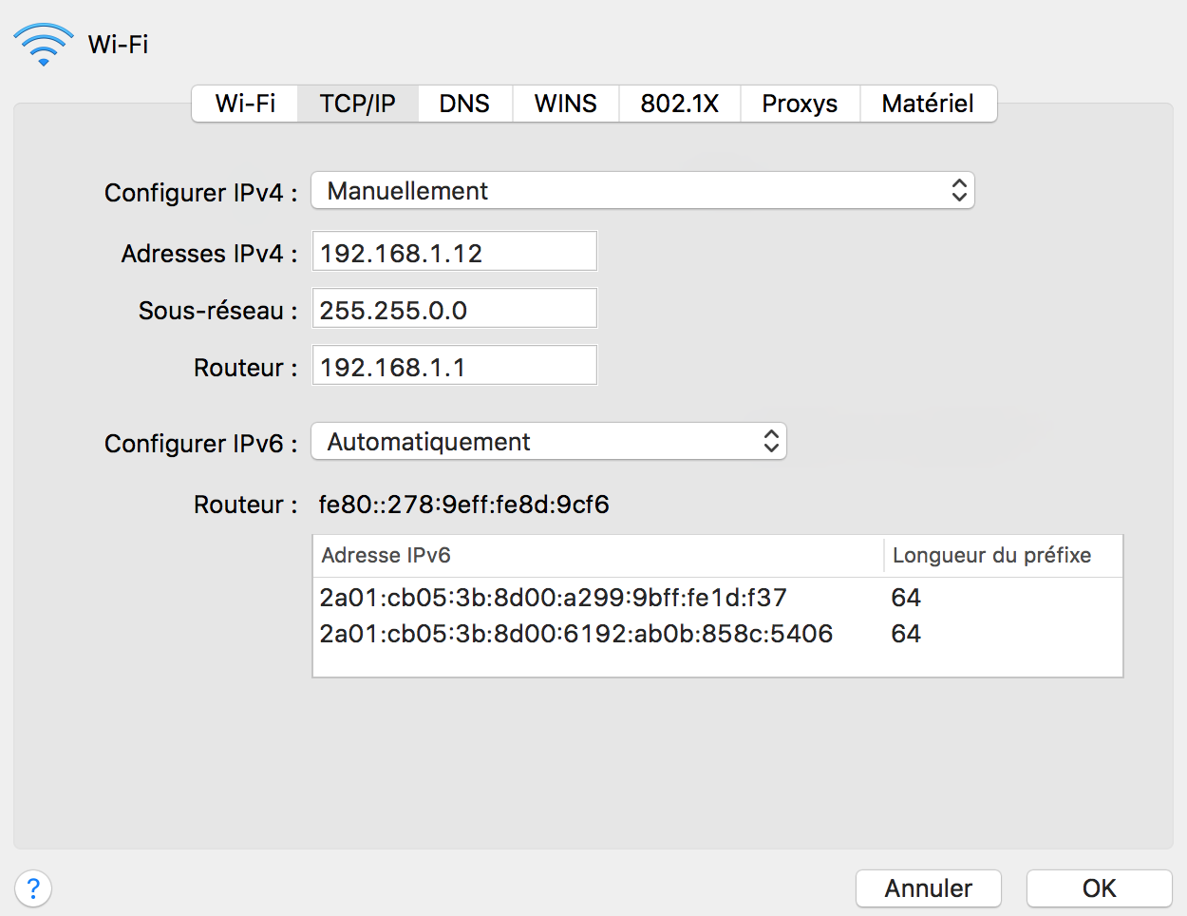This screenshot has width=1187, height=916.
Task: Click IPv6 router address fe80::278:9eff:fe8d:9cf6
Action: (464, 505)
